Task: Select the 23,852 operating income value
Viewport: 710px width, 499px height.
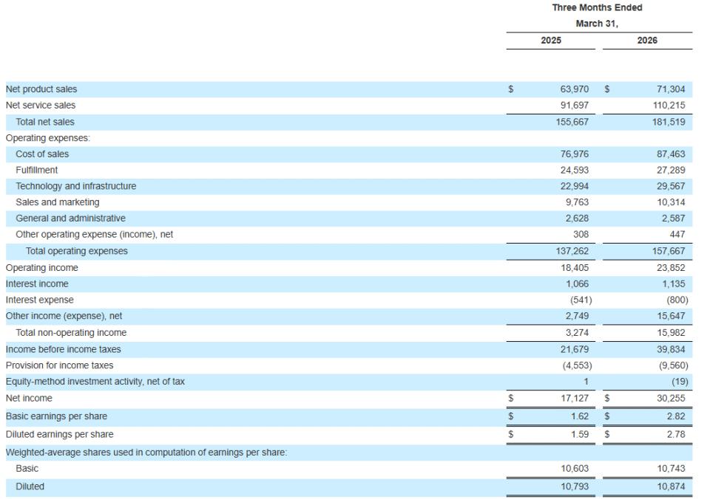Action: (x=671, y=267)
